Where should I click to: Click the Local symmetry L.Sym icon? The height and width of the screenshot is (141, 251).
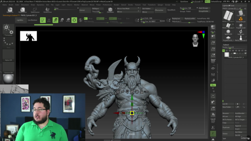point(213,74)
